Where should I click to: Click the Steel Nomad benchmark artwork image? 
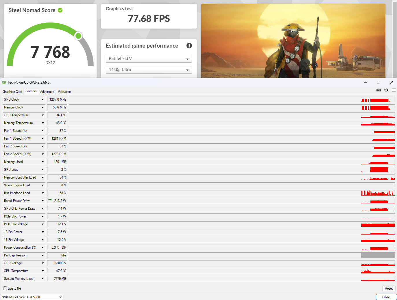(x=293, y=41)
